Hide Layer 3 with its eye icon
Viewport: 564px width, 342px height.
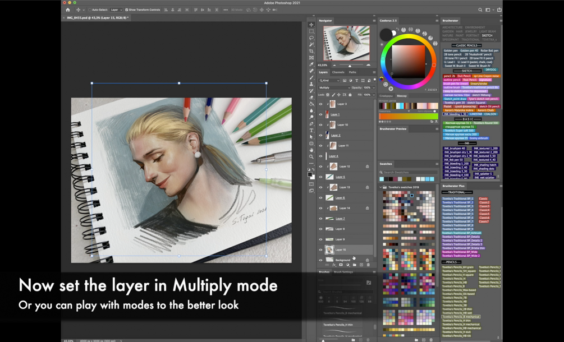pyautogui.click(x=321, y=104)
